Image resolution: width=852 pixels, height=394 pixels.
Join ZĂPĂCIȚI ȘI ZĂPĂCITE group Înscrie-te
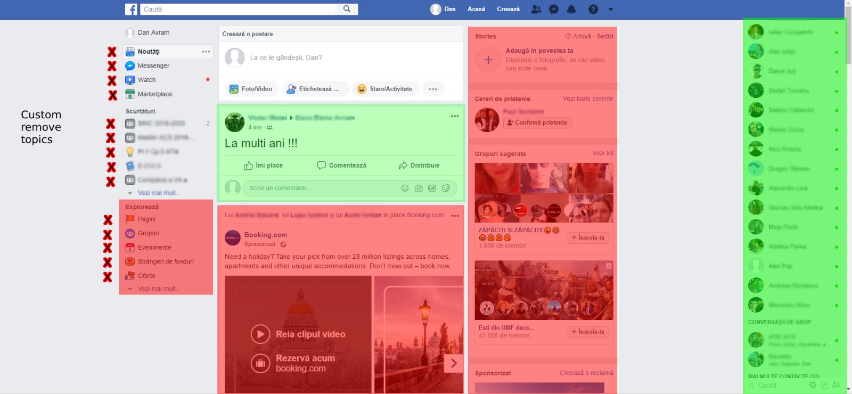coord(588,238)
